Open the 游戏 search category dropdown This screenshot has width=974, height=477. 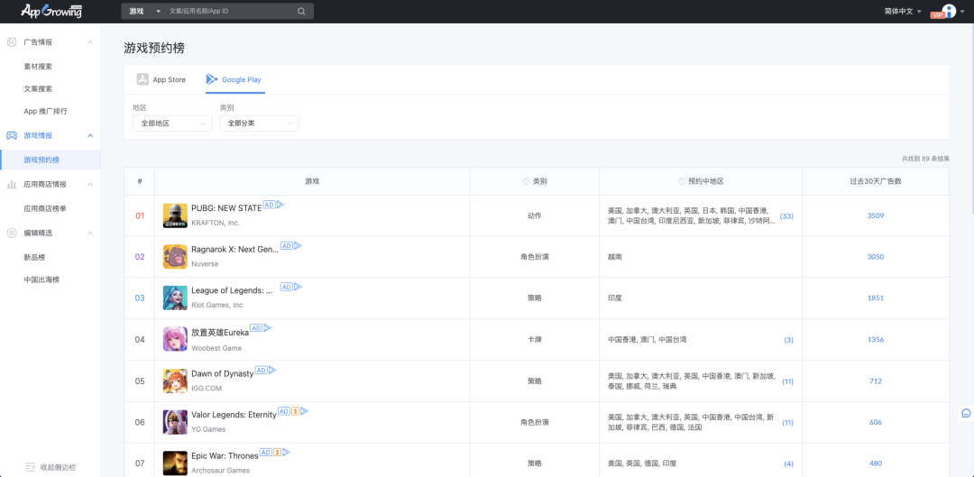143,11
